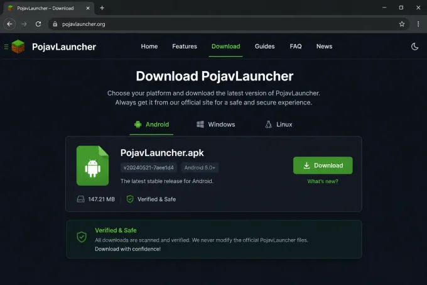Open a new tab with plus button
Screen dimensions: 427x285
click(x=102, y=8)
